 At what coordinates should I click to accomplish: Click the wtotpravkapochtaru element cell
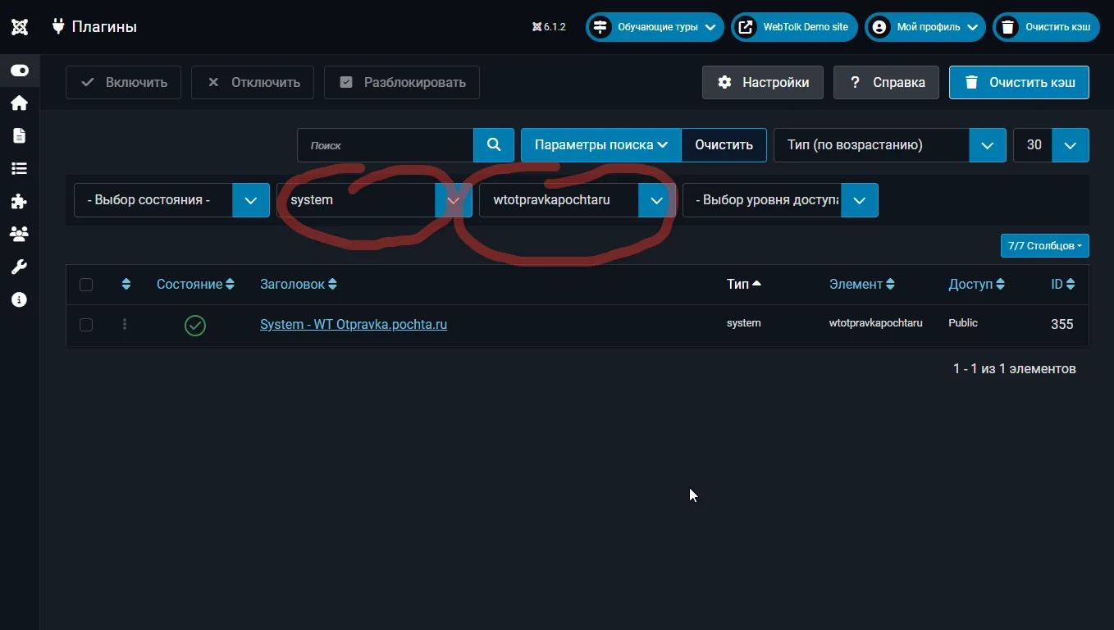pyautogui.click(x=876, y=323)
